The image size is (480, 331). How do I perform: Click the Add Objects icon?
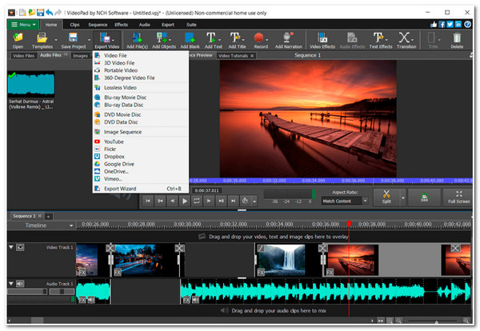tap(162, 41)
